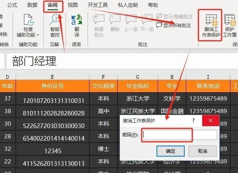Click the 联系电话 header cell
This screenshot has width=238, height=173.
pyautogui.click(x=208, y=86)
